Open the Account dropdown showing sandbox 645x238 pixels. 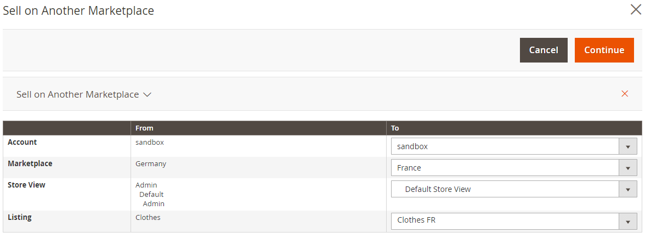tap(505, 146)
